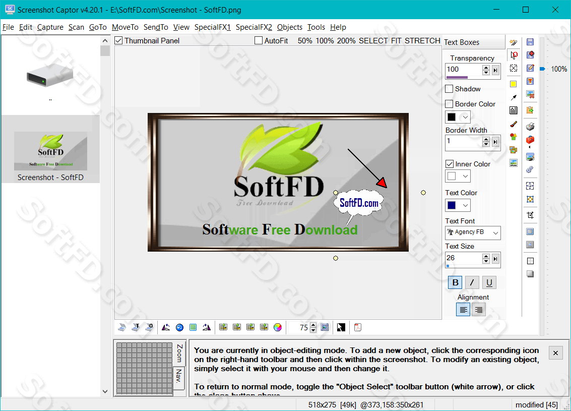Toggle Underline text formatting
The image size is (571, 411).
click(x=489, y=282)
